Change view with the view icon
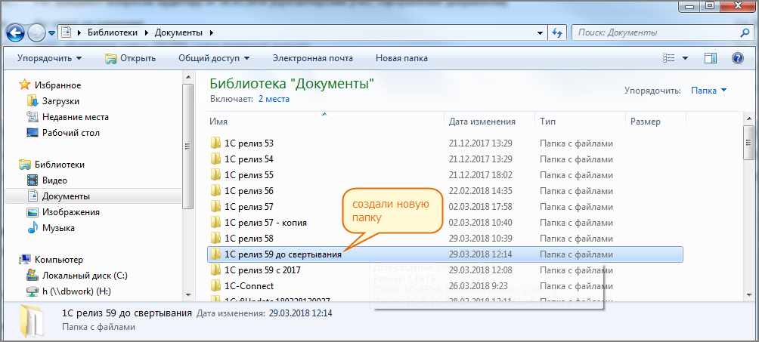 click(669, 58)
